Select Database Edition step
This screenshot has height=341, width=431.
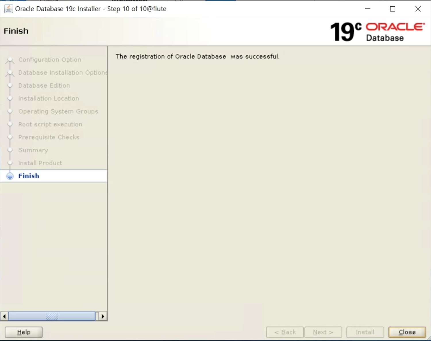point(44,86)
